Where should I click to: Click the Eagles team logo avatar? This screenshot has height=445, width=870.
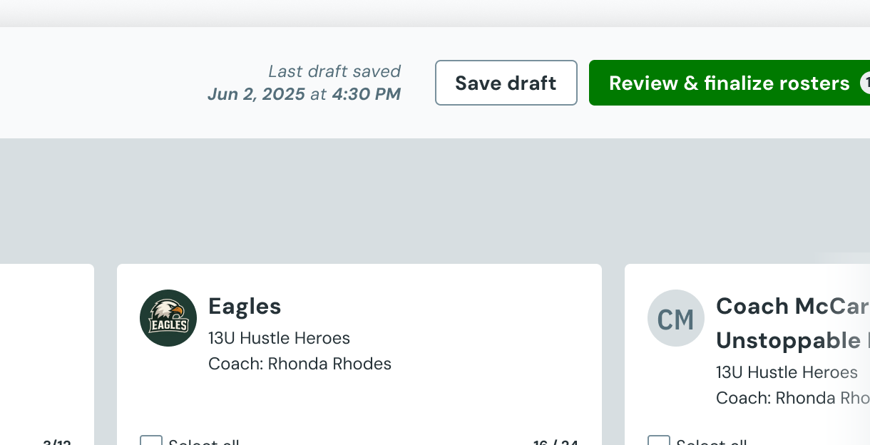168,318
